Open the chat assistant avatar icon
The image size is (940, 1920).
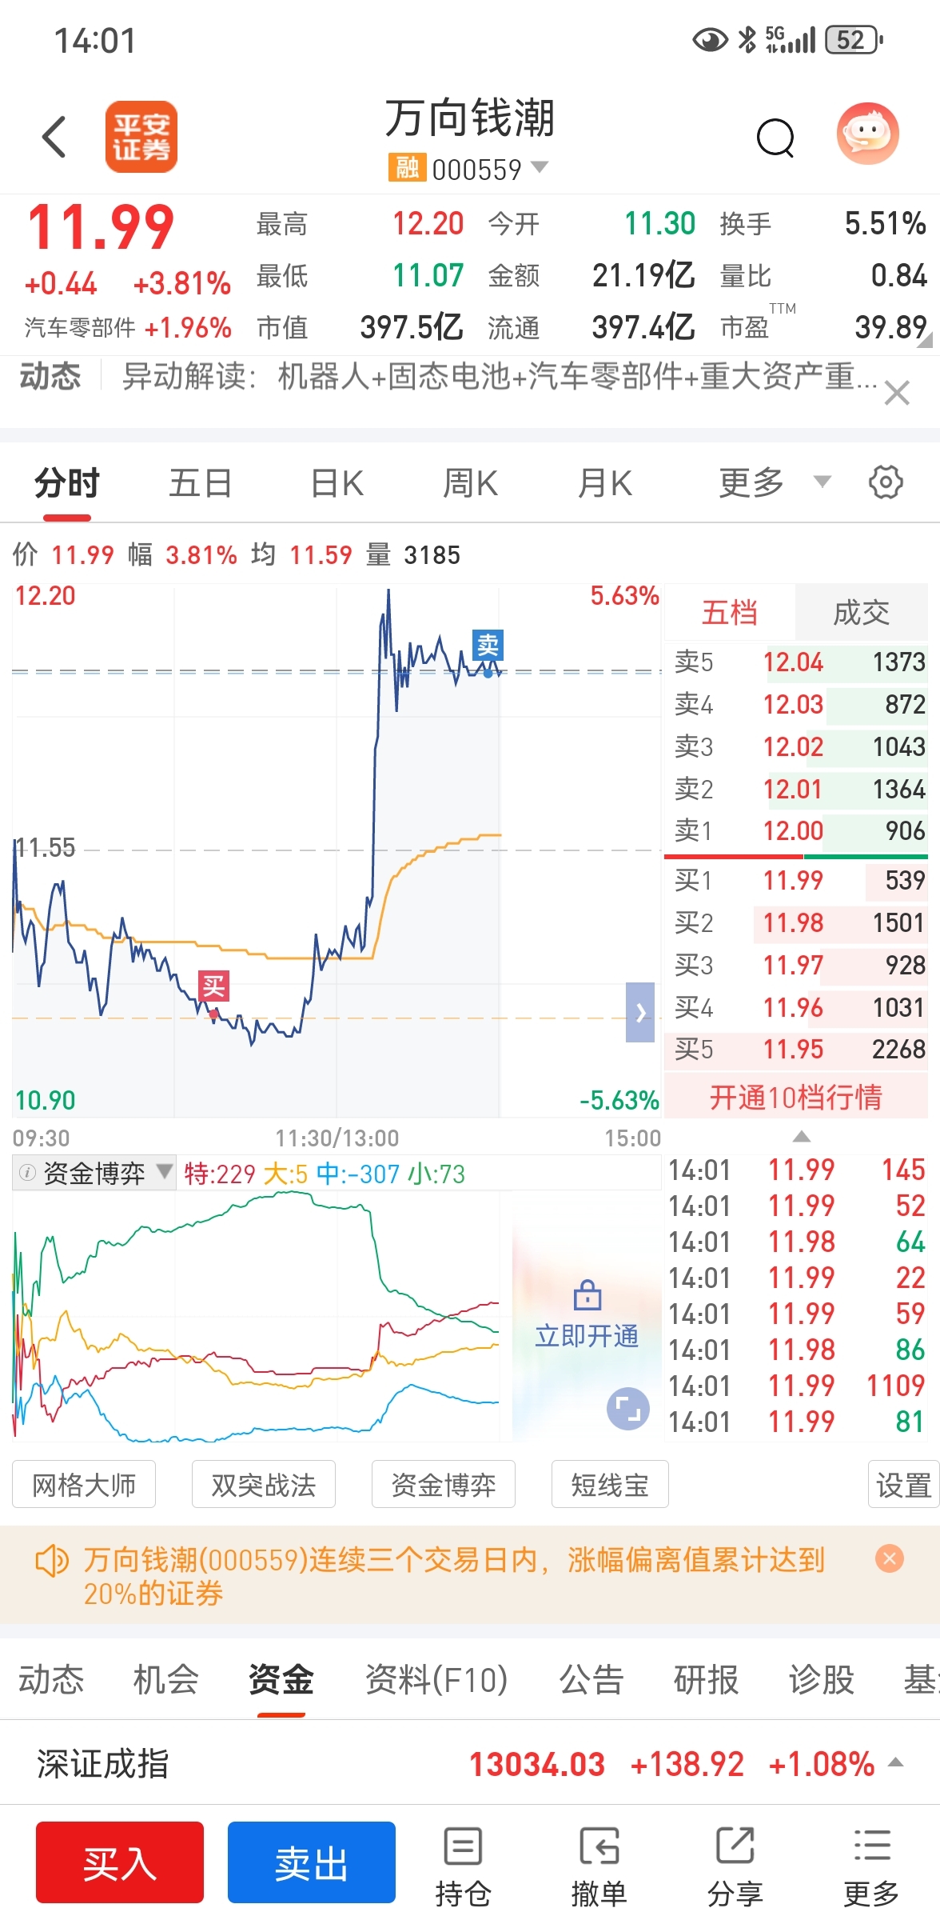pyautogui.click(x=868, y=134)
